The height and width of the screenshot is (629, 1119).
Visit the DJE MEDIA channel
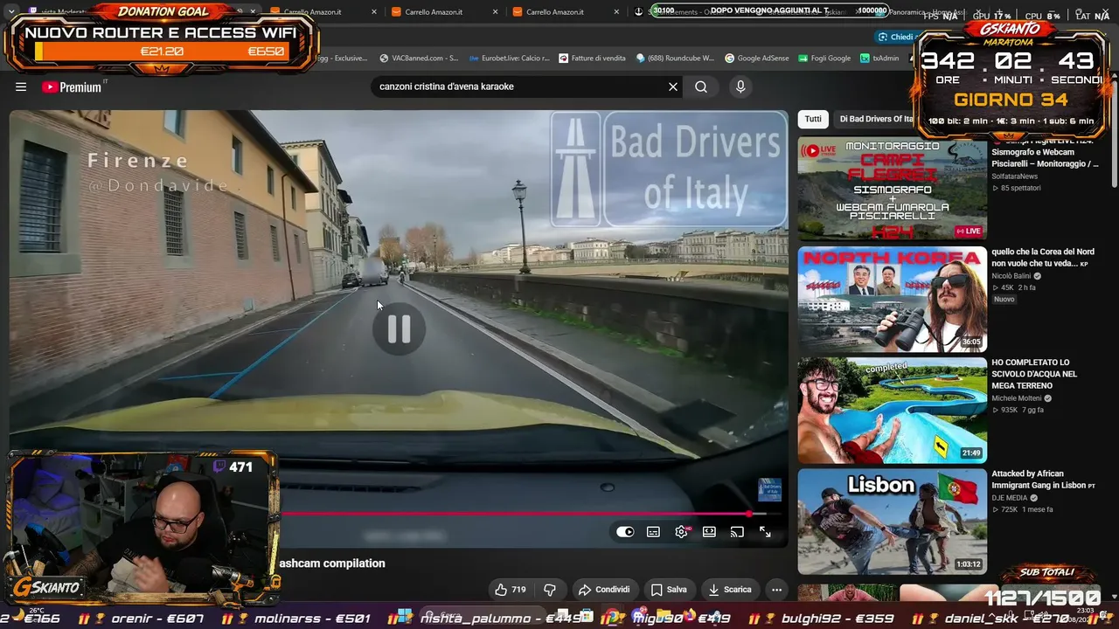[x=1011, y=498]
